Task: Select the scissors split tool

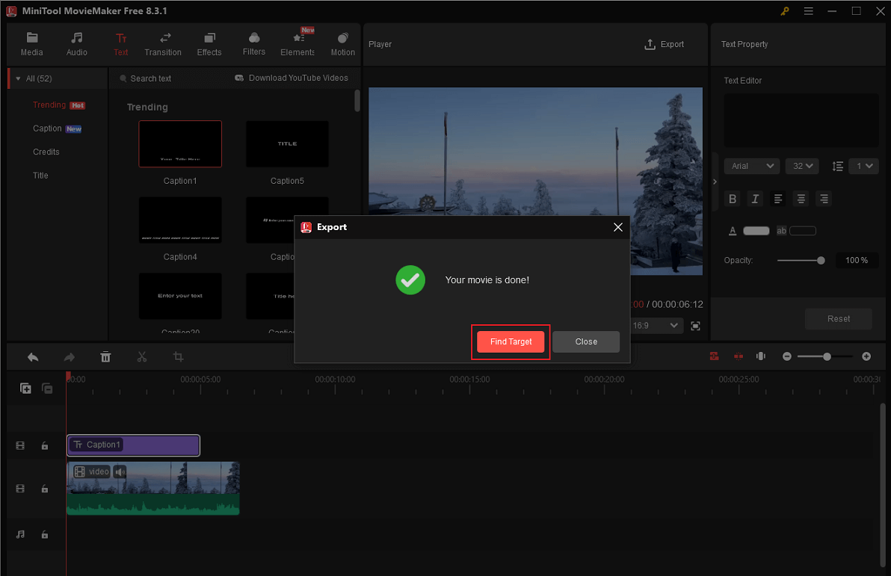Action: point(142,357)
